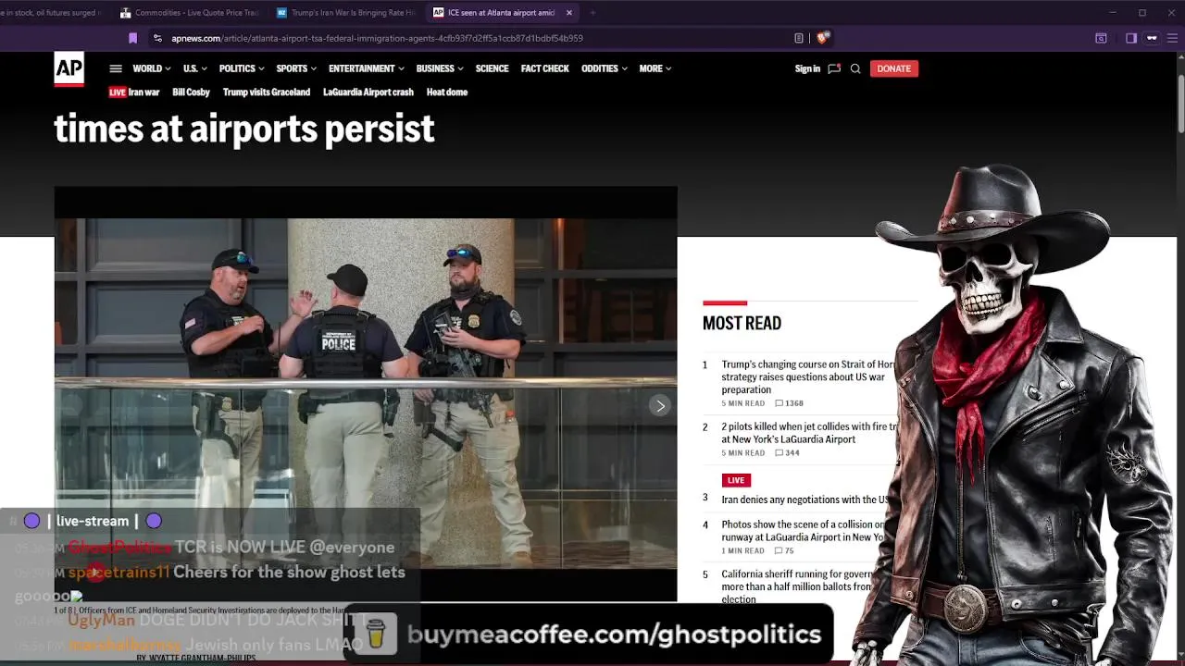Open the AP site search magnifier
The image size is (1185, 666).
point(855,68)
